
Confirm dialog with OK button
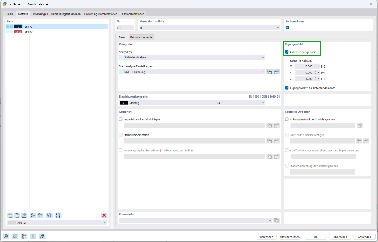316,237
